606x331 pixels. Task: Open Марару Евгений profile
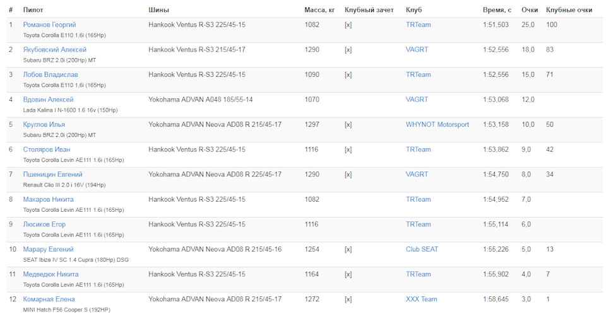pyautogui.click(x=48, y=249)
